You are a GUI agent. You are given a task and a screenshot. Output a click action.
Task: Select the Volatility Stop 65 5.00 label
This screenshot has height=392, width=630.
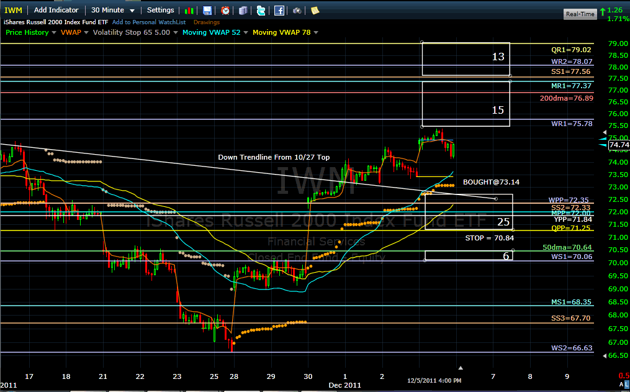tap(132, 32)
